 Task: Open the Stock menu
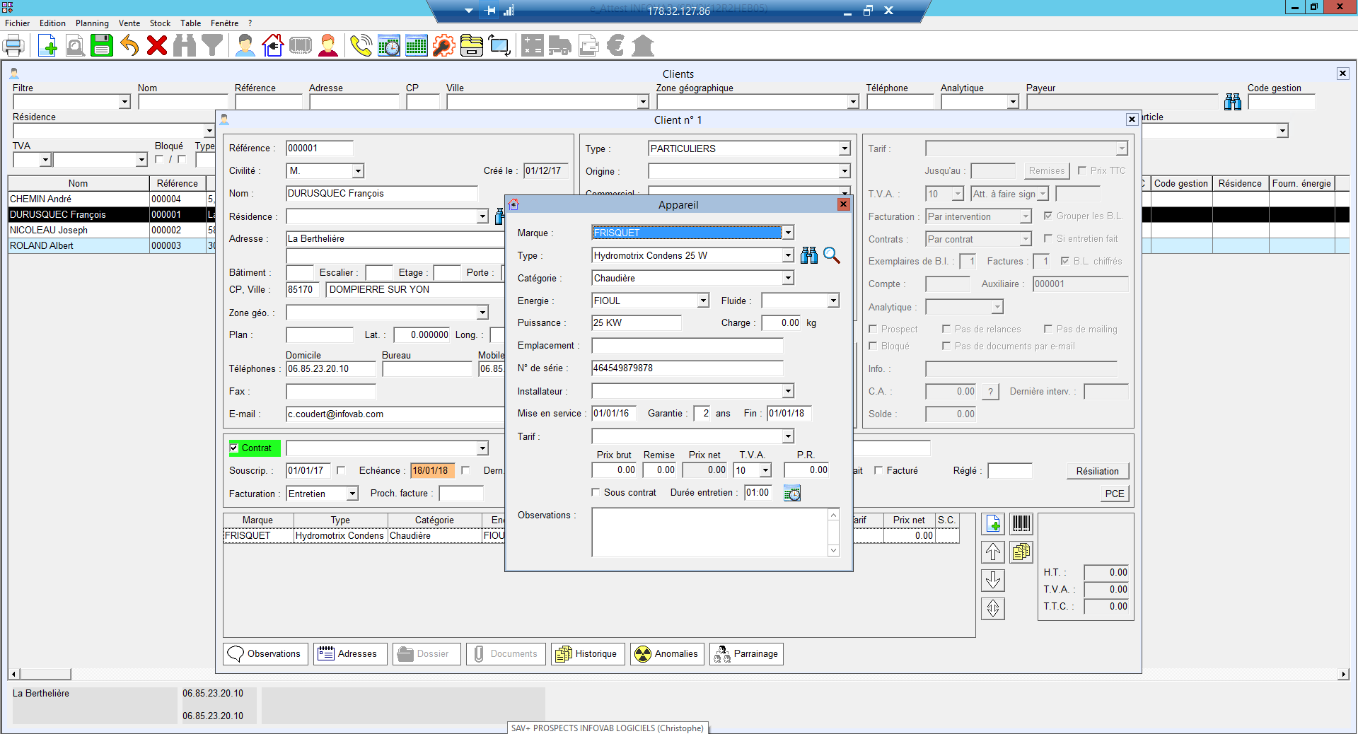click(160, 23)
